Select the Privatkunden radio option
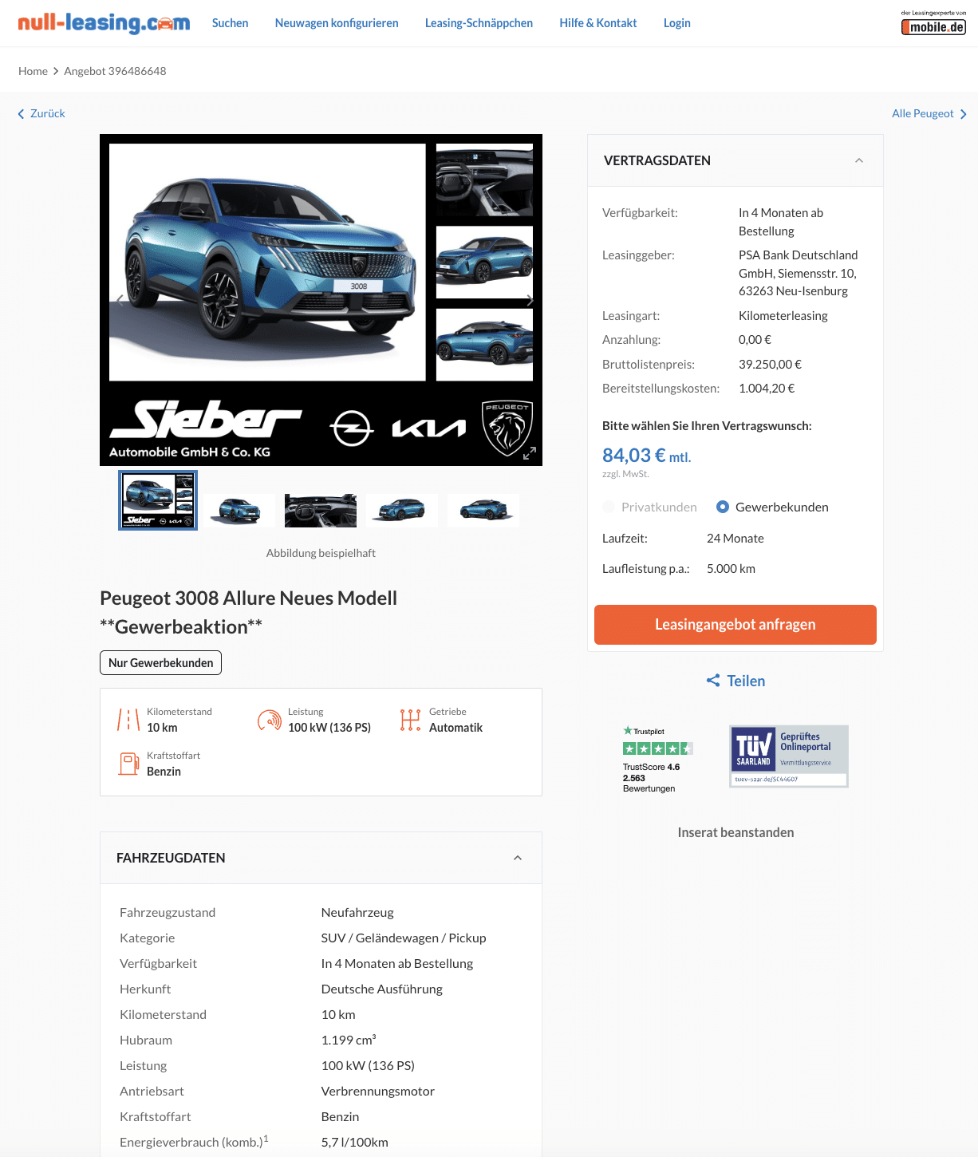The image size is (978, 1157). click(609, 507)
